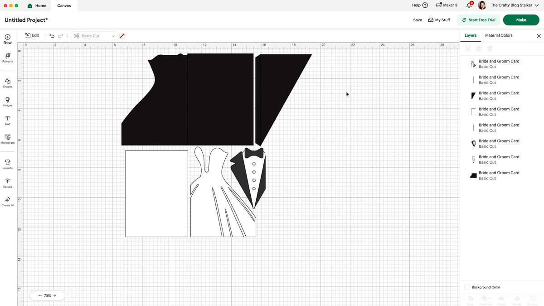Image resolution: width=544 pixels, height=306 pixels.
Task: Expand the account menu for The Crafty Blog Stalker
Action: [x=511, y=5]
